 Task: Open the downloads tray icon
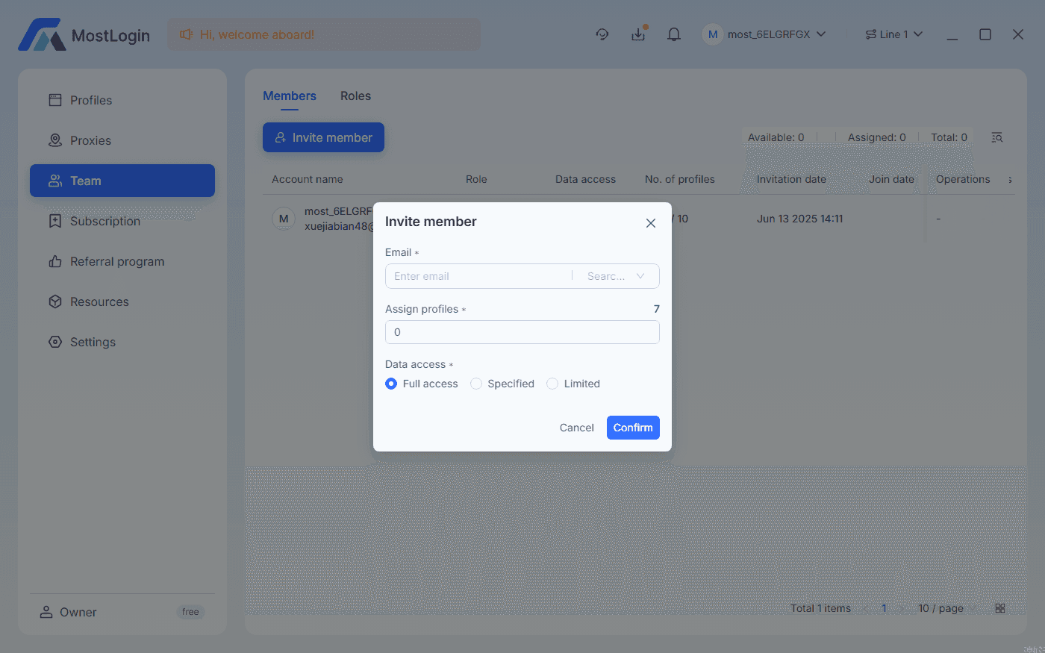[639, 34]
